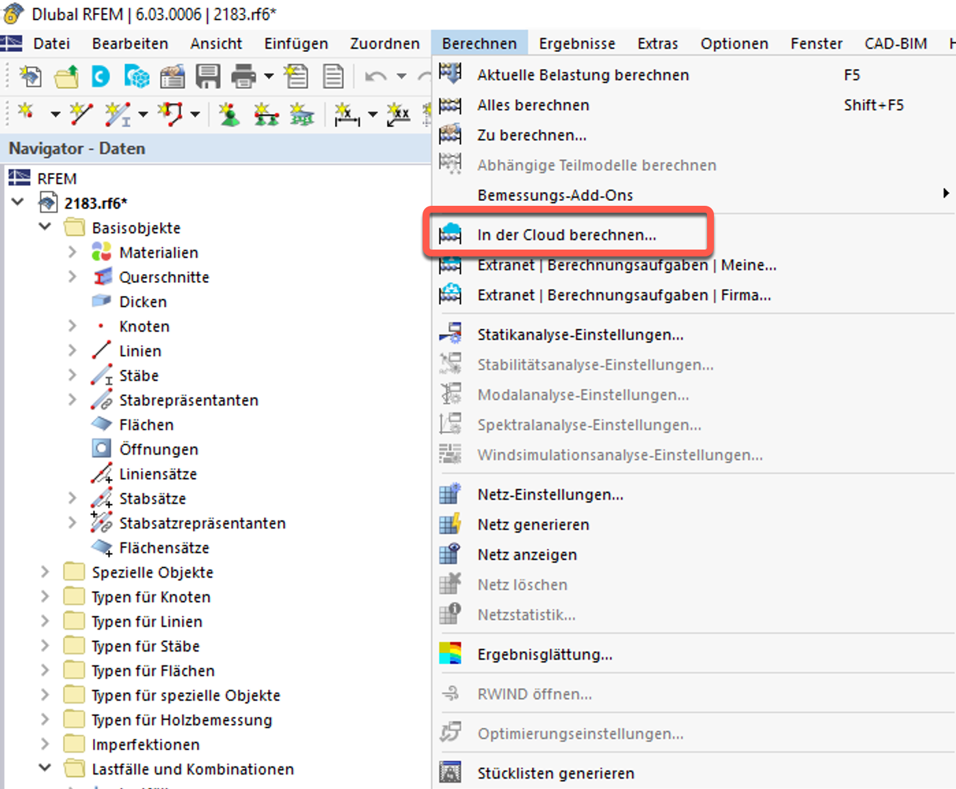
Task: Expand the Spezielle Objekte folder
Action: [x=45, y=572]
